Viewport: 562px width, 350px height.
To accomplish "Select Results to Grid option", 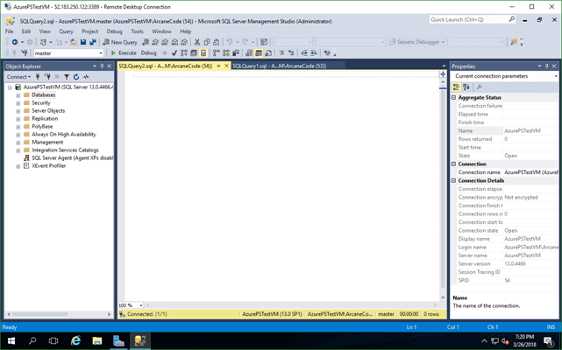I will click(259, 53).
